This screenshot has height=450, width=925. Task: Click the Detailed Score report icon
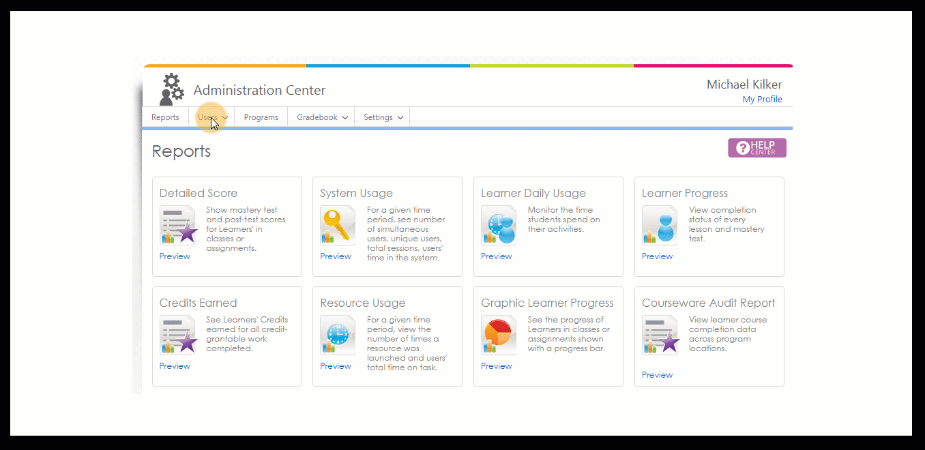pyautogui.click(x=177, y=226)
